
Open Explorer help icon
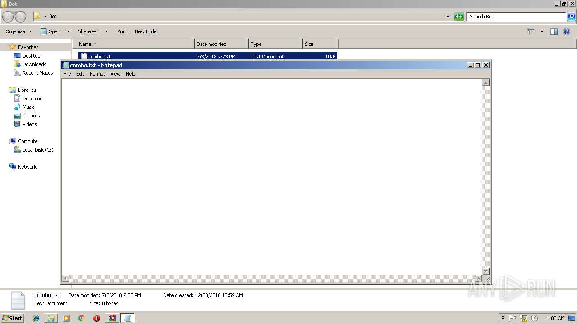point(567,31)
